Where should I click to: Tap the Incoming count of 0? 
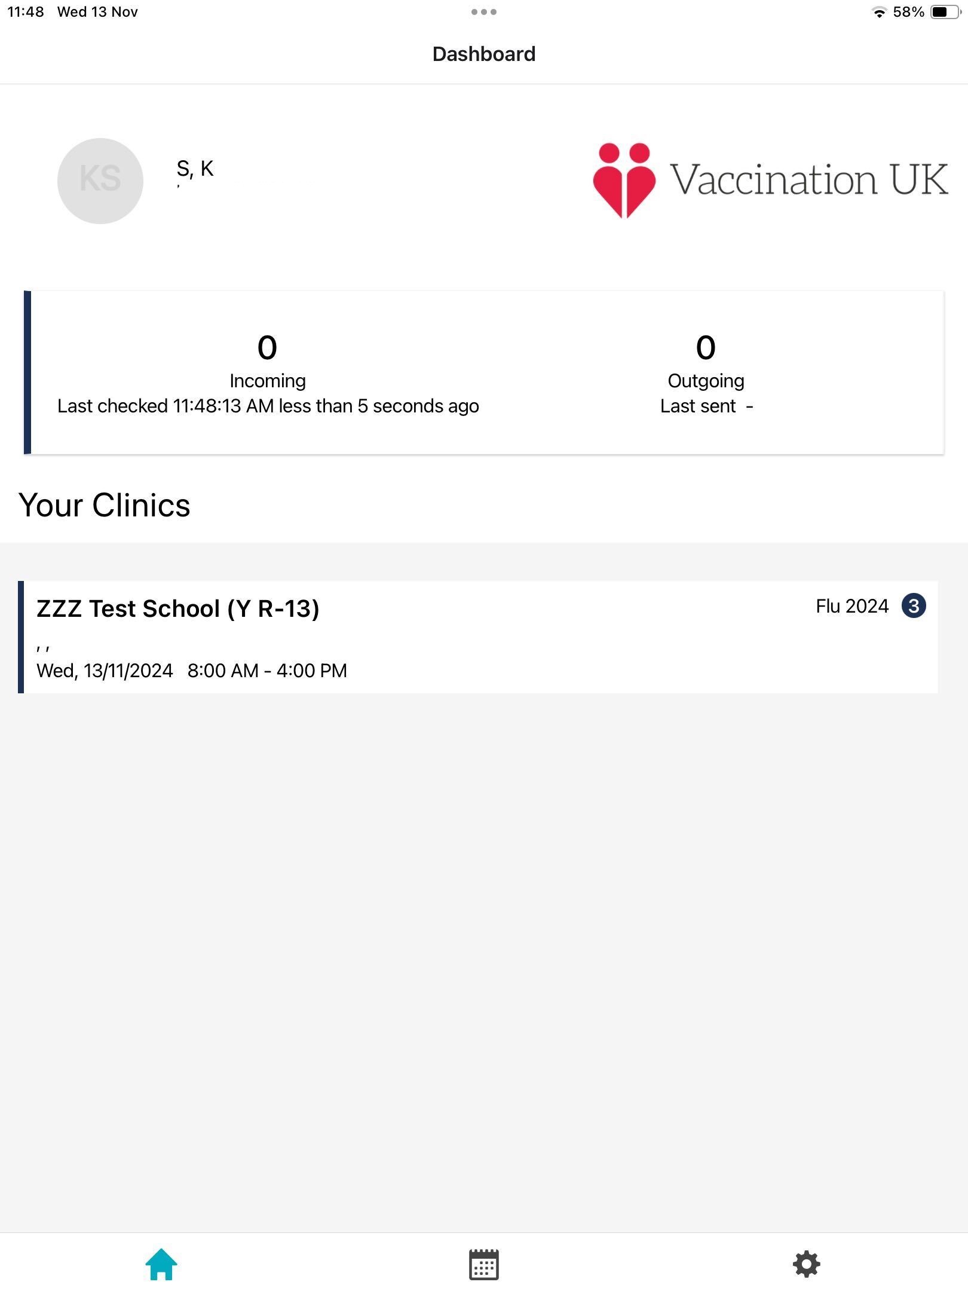tap(267, 347)
